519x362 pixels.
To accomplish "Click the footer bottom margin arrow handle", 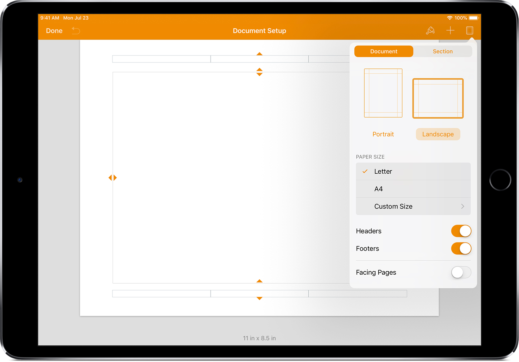I will tap(259, 298).
